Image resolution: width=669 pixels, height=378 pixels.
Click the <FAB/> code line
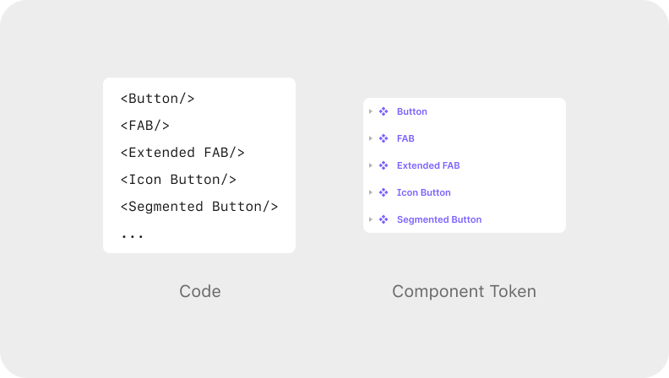pos(145,126)
